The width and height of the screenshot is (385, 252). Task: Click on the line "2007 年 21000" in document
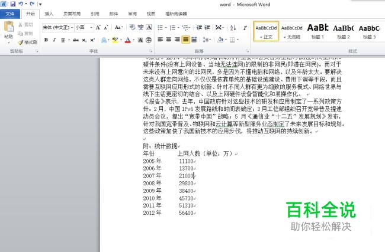[169, 176]
